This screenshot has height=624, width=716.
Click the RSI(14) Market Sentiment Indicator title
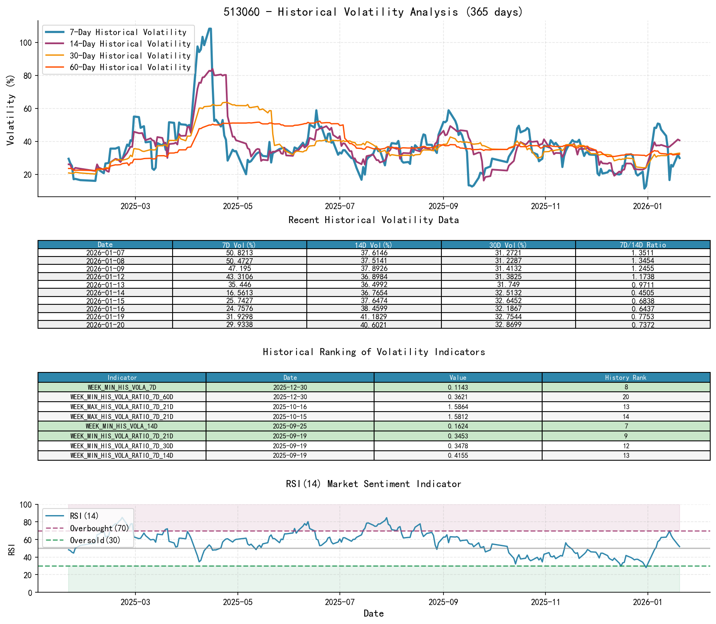[x=373, y=484]
